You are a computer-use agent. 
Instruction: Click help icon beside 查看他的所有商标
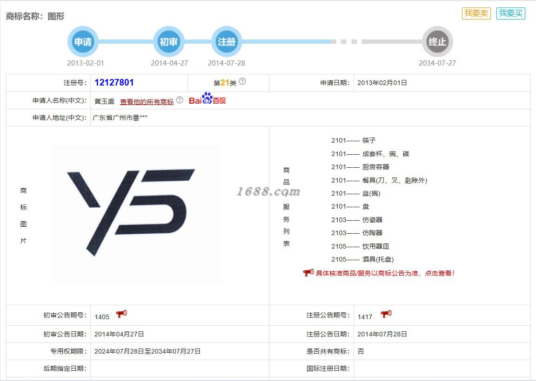click(180, 100)
